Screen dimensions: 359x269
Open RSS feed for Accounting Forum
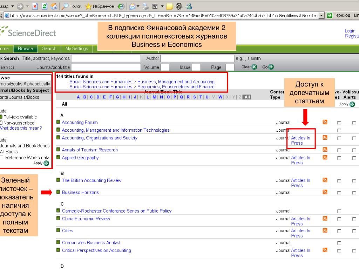pos(325,122)
